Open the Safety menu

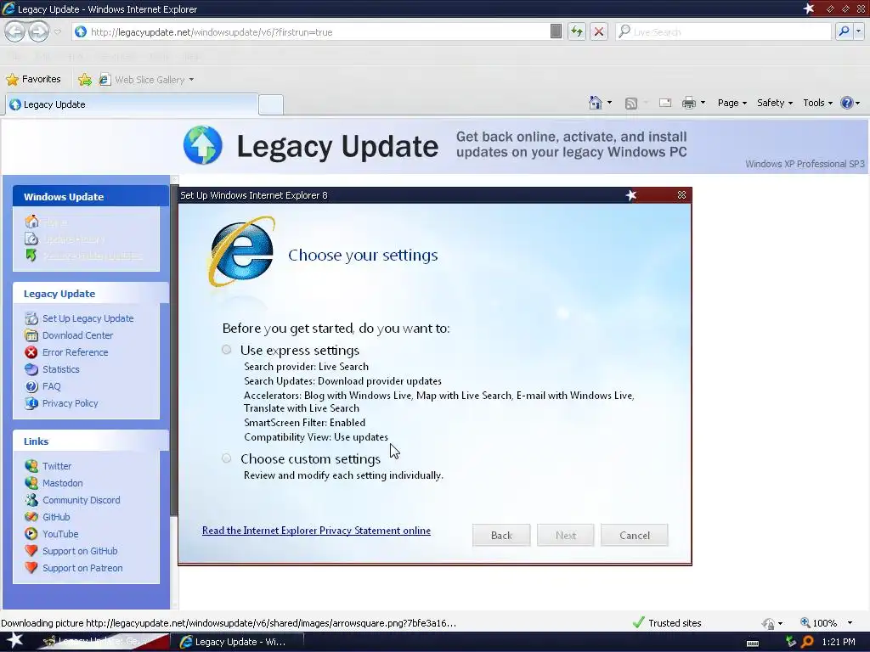pyautogui.click(x=775, y=103)
